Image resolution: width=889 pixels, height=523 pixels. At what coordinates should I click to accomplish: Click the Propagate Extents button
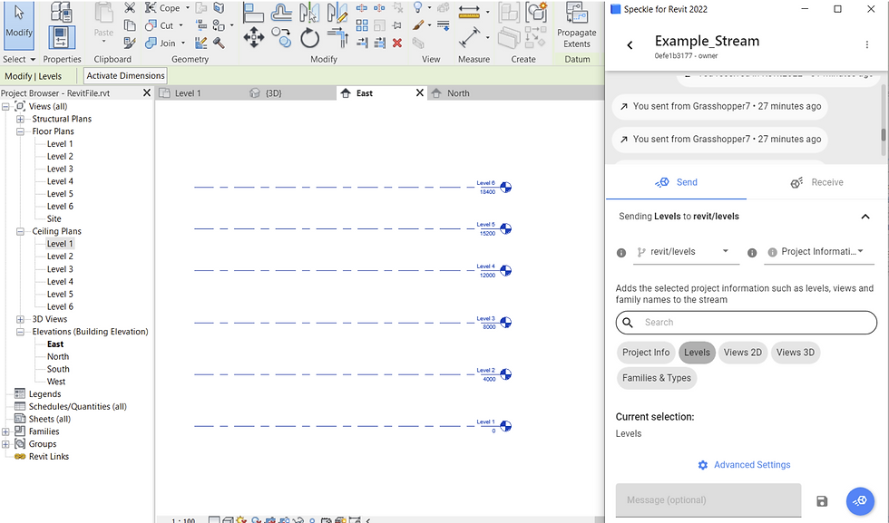point(577,25)
